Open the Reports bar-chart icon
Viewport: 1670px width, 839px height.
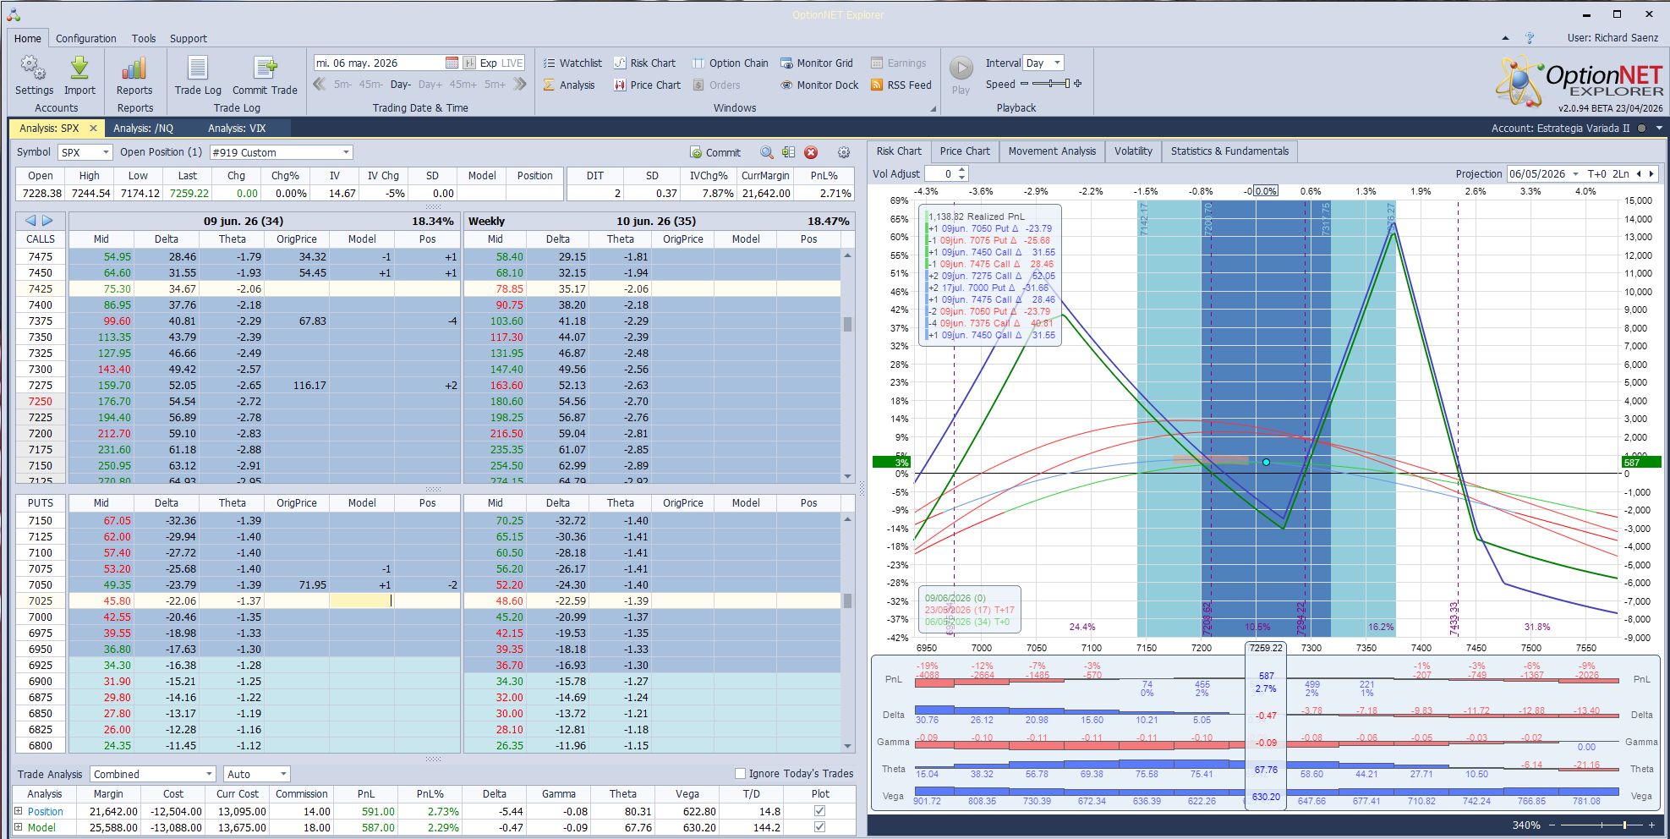(134, 75)
